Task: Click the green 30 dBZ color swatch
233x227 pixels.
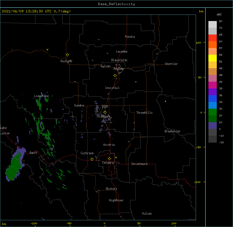Action: (212, 112)
